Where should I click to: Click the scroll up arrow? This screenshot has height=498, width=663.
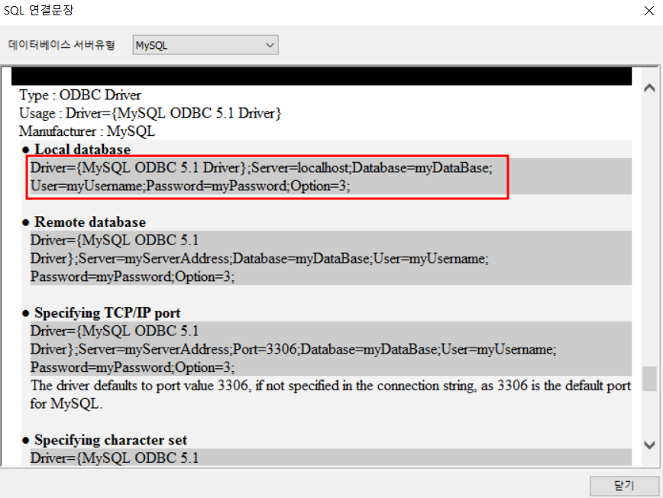click(649, 88)
